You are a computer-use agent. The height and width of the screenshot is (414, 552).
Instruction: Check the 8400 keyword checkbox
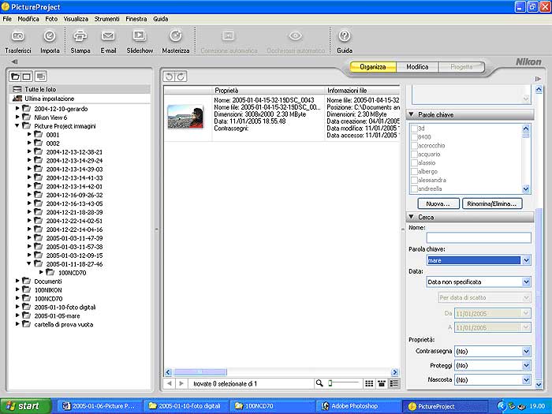tap(414, 137)
